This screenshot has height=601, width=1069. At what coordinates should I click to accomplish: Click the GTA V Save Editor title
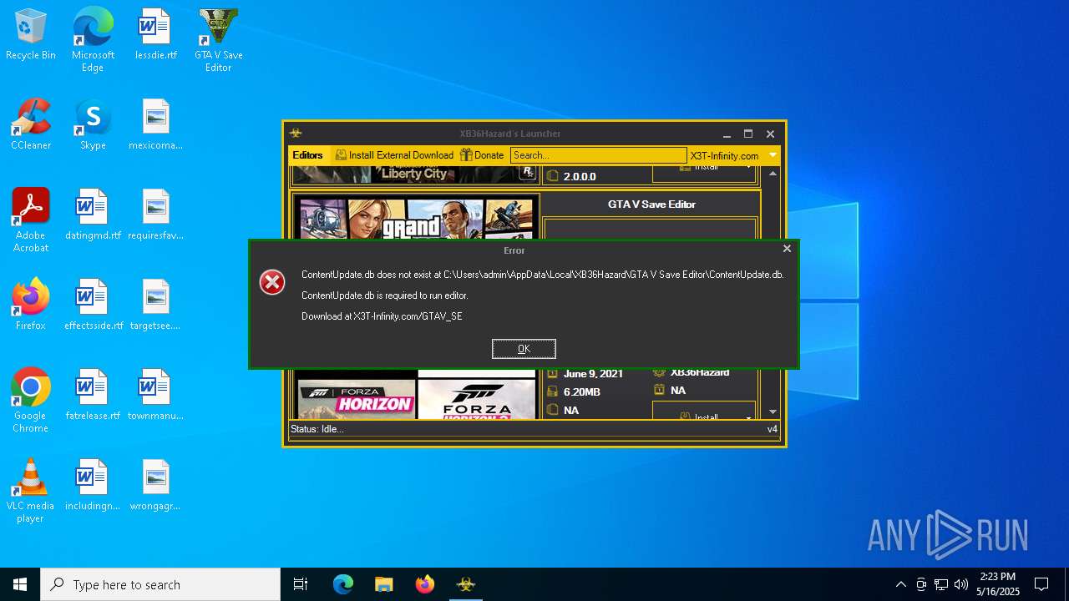click(651, 204)
